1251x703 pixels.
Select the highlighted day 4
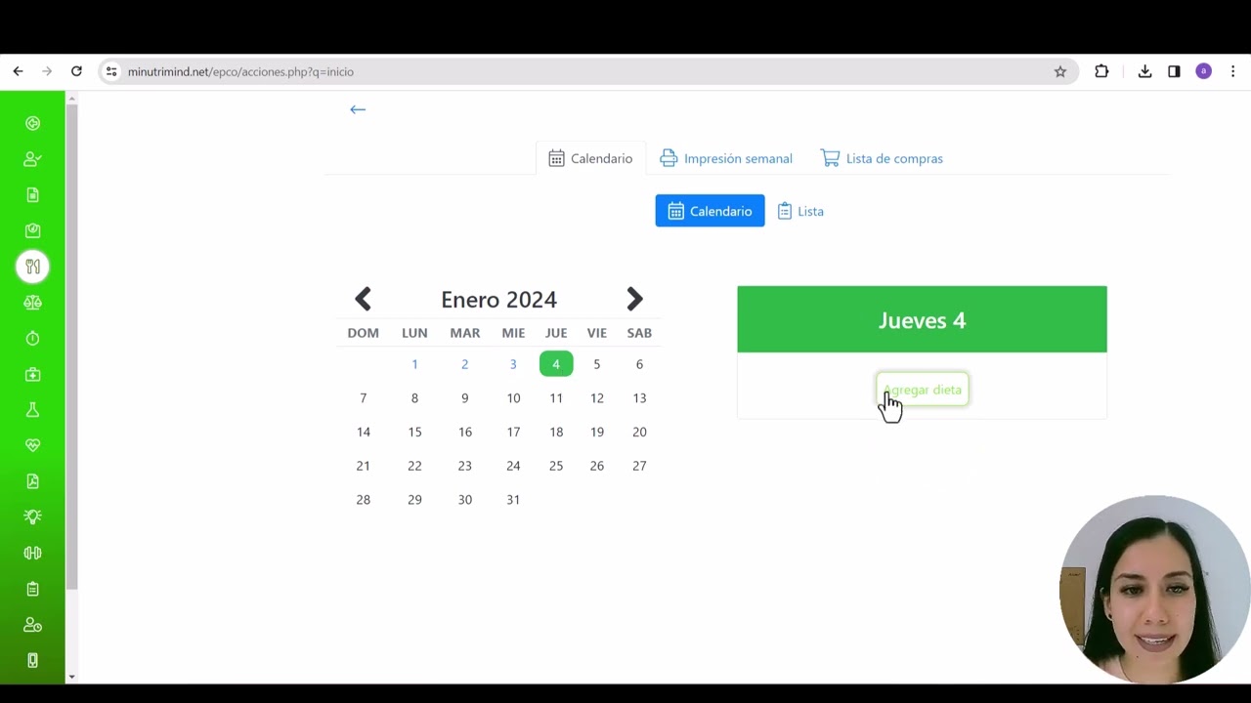coord(556,364)
